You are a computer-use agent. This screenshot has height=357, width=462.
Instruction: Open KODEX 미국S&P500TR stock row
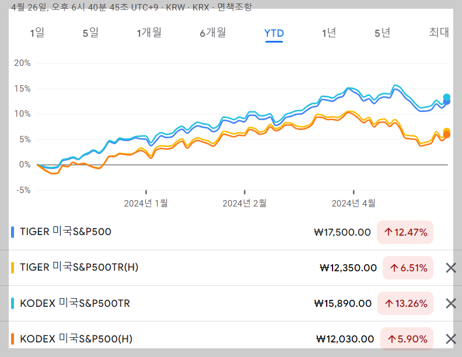pyautogui.click(x=231, y=303)
